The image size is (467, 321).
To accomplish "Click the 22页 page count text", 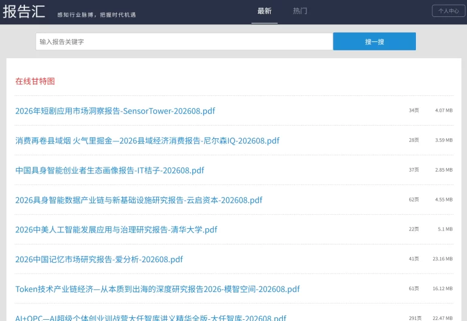I will coord(413,229).
